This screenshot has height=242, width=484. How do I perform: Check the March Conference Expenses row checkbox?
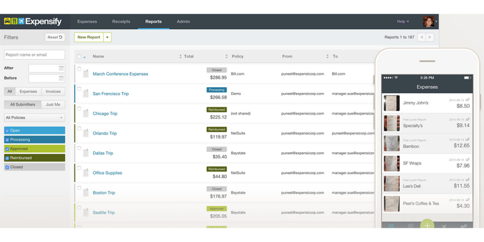tap(79, 69)
